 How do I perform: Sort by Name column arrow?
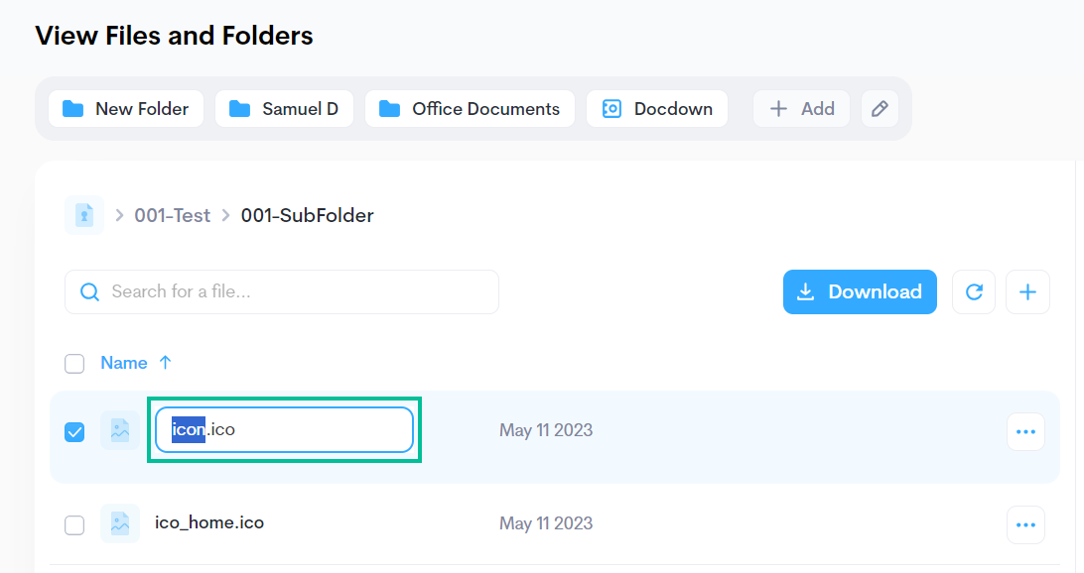coord(165,363)
